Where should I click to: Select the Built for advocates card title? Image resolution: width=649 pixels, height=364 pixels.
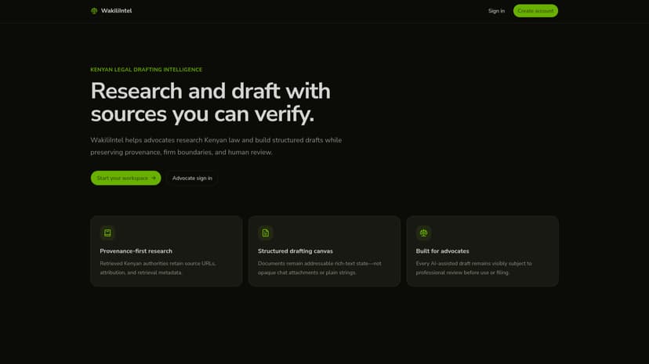click(x=442, y=250)
